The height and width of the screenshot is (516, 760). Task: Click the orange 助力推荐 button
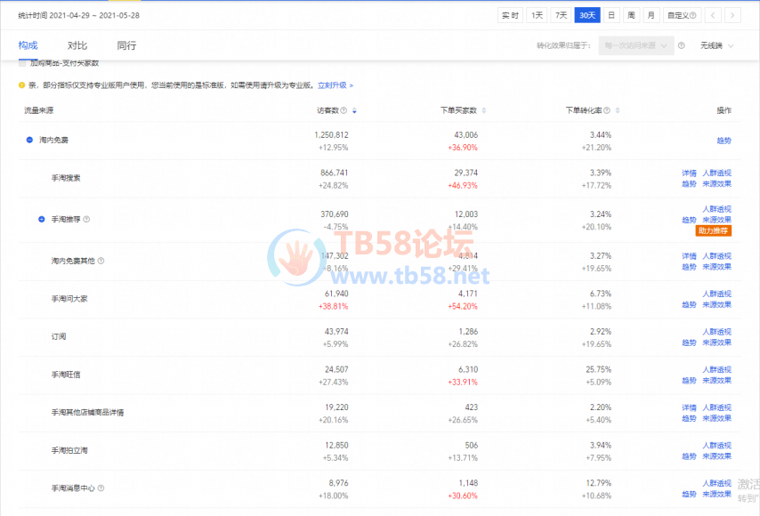coord(714,230)
